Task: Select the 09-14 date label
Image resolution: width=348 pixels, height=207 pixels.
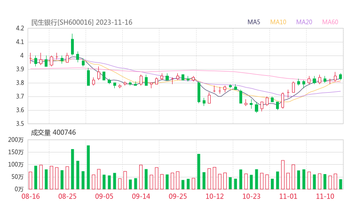Action: click(x=141, y=196)
